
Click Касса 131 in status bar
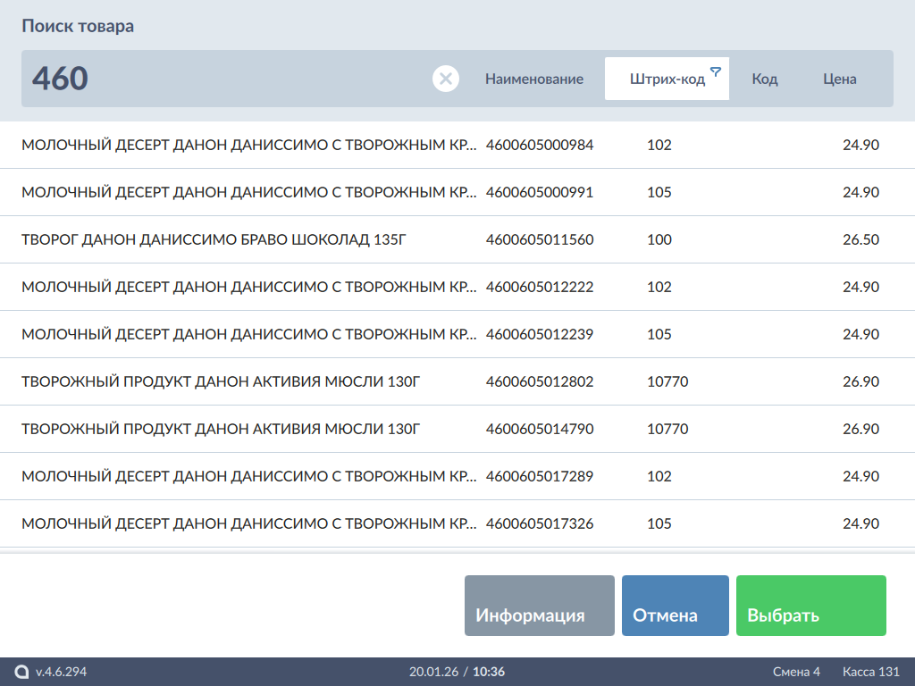pyautogui.click(x=870, y=672)
